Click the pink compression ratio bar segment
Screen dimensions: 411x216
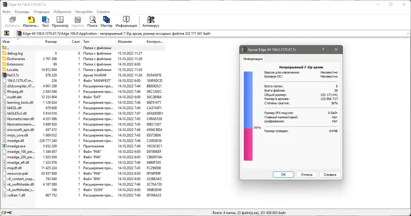point(248,144)
